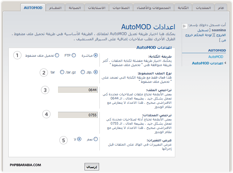This screenshot has width=233, height=173.
Task: Switch to the الكتابة tab
Action: 183,8
